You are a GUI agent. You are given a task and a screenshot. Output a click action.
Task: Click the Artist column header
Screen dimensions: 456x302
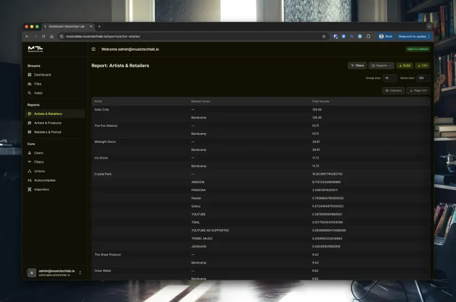point(98,101)
